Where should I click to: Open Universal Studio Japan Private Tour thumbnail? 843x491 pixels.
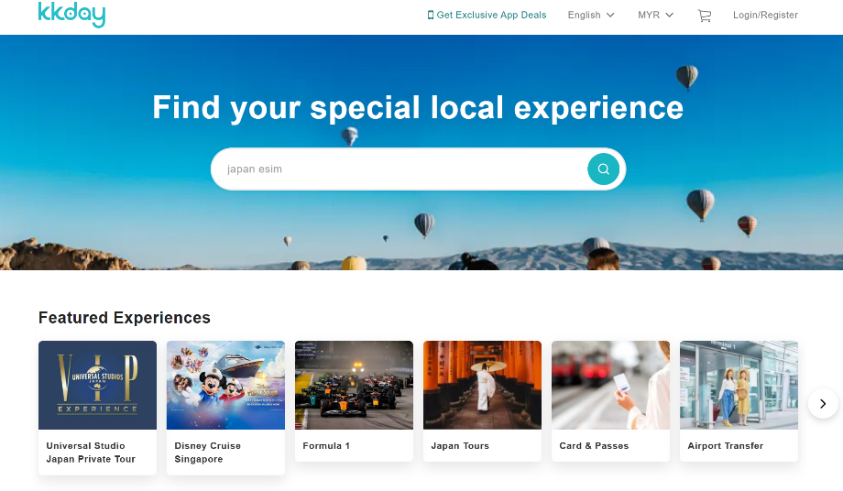(x=97, y=385)
